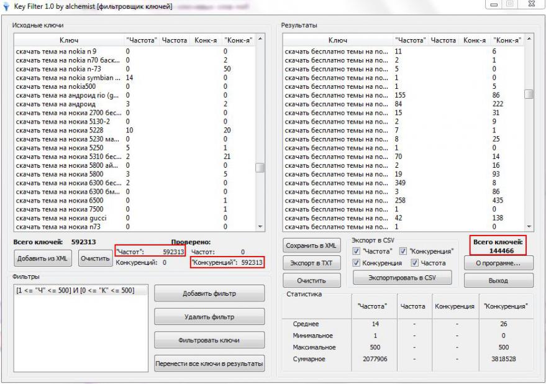Click source list scrollbar thumb

[260, 168]
